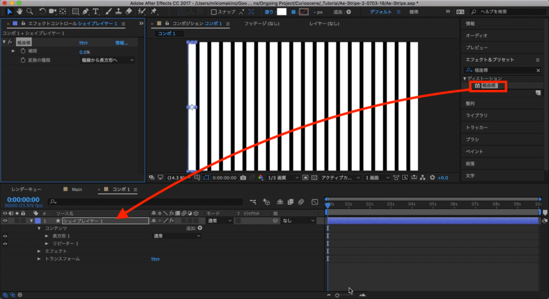
Task: Enable the スナップ checkbox
Action: tap(214, 12)
